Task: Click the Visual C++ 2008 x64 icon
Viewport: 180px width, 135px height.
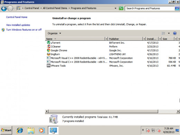Action: tap(48, 58)
